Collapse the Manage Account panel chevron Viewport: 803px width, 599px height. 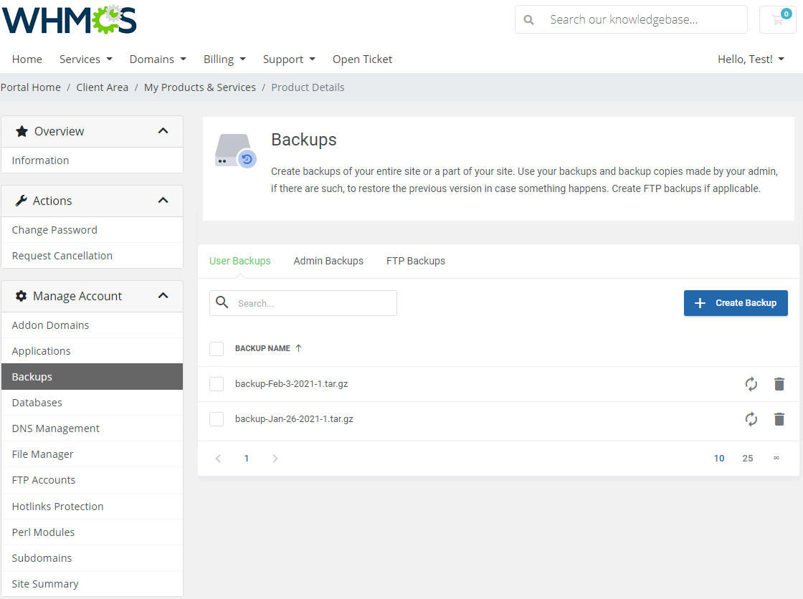coord(163,296)
